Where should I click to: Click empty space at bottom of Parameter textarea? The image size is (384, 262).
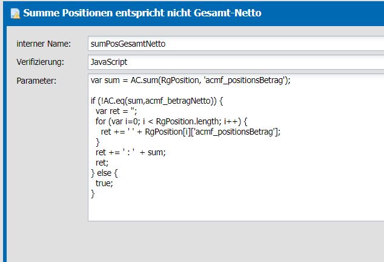click(236, 210)
